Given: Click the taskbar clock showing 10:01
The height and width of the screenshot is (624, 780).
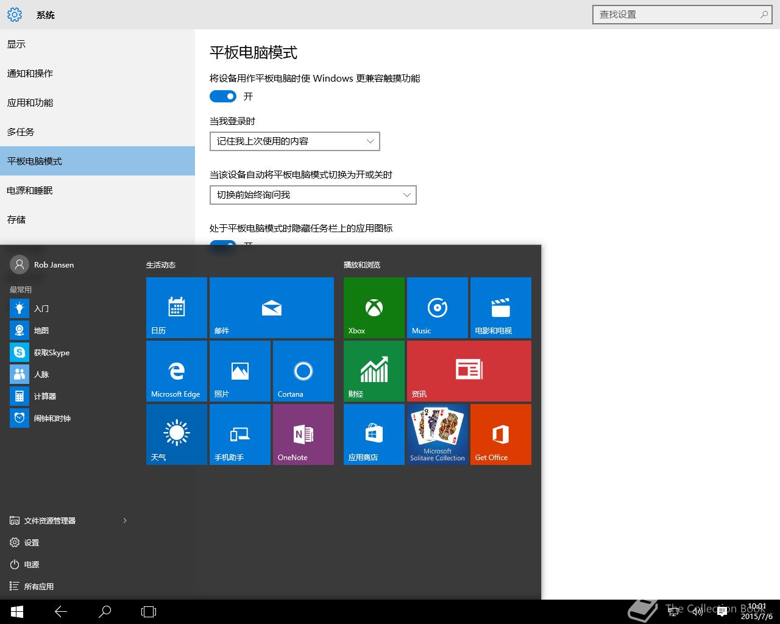Looking at the screenshot, I should tap(756, 612).
